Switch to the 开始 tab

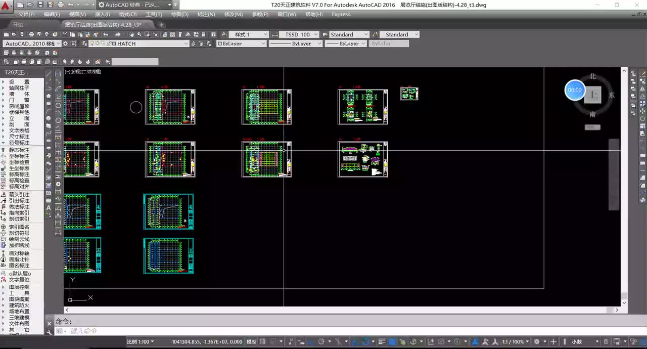click(x=18, y=25)
